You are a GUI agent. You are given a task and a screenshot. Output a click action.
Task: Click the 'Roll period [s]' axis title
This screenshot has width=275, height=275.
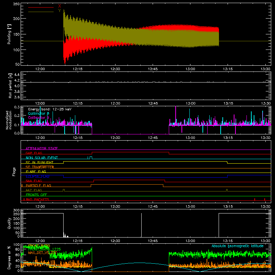pyautogui.click(x=10, y=86)
